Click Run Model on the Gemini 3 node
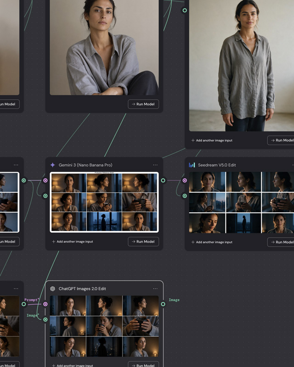This screenshot has width=294, height=367. click(143, 242)
